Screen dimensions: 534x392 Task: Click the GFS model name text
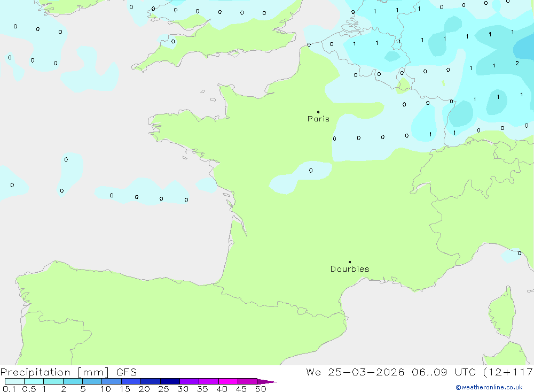tap(127, 372)
